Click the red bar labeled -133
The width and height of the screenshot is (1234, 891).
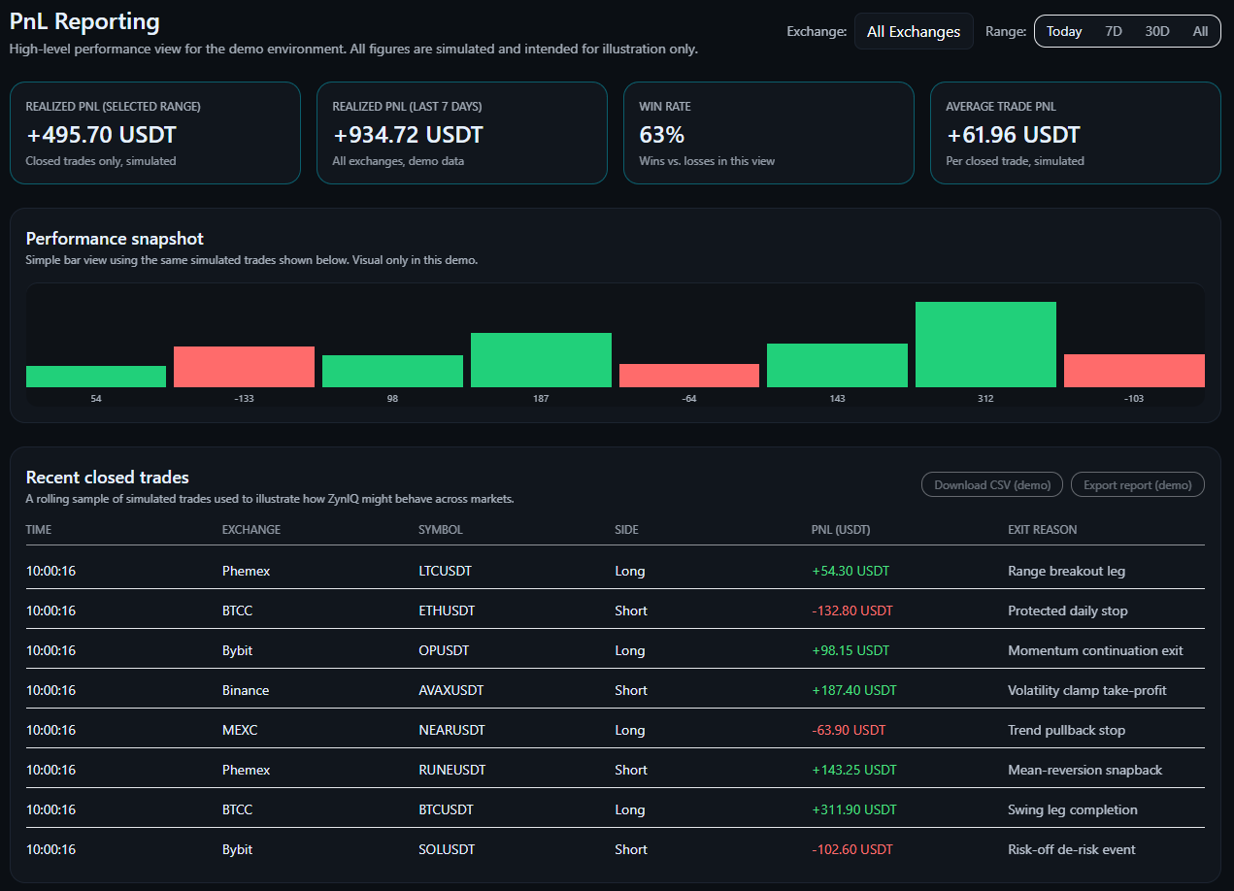point(244,366)
